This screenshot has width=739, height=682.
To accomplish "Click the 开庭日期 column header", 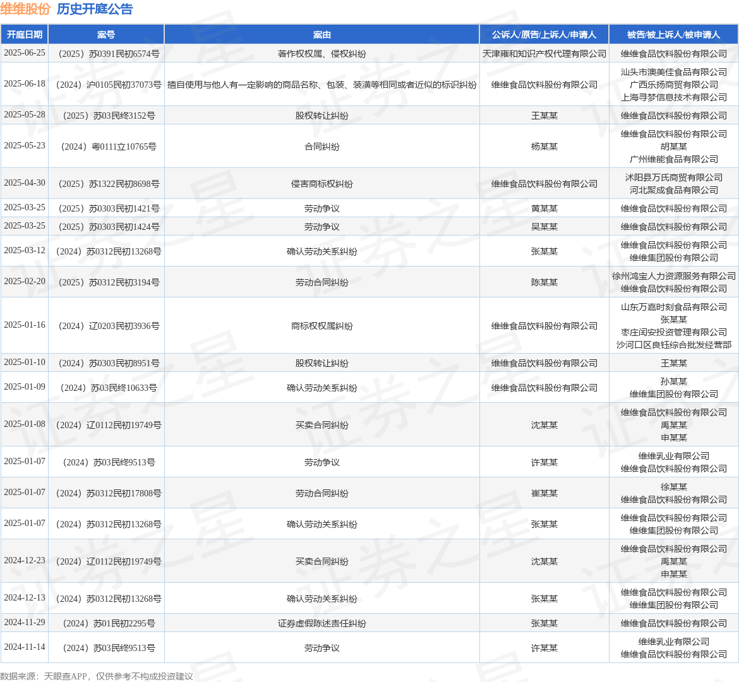I will click(25, 34).
